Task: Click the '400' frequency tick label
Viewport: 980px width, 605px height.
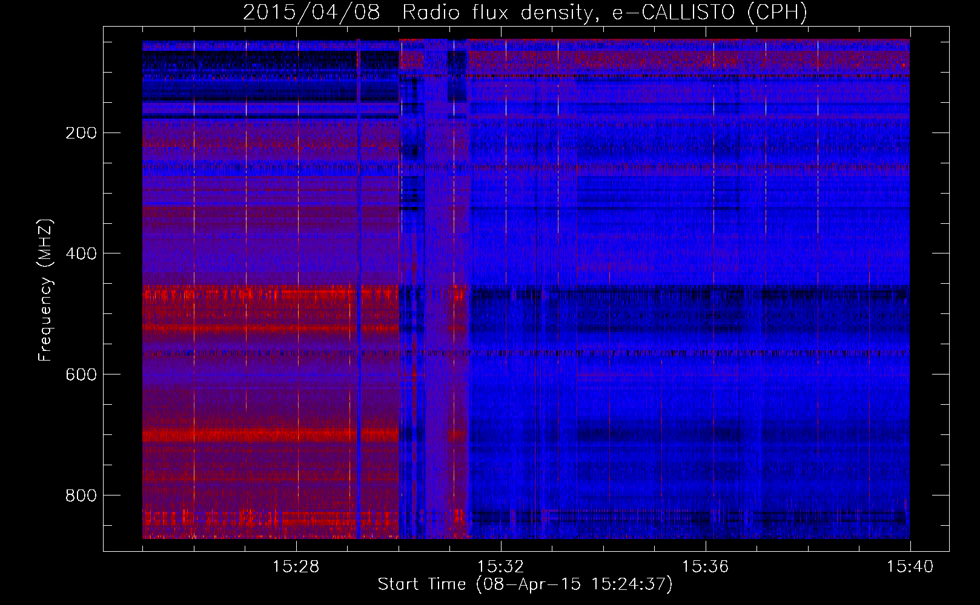Action: [x=81, y=253]
